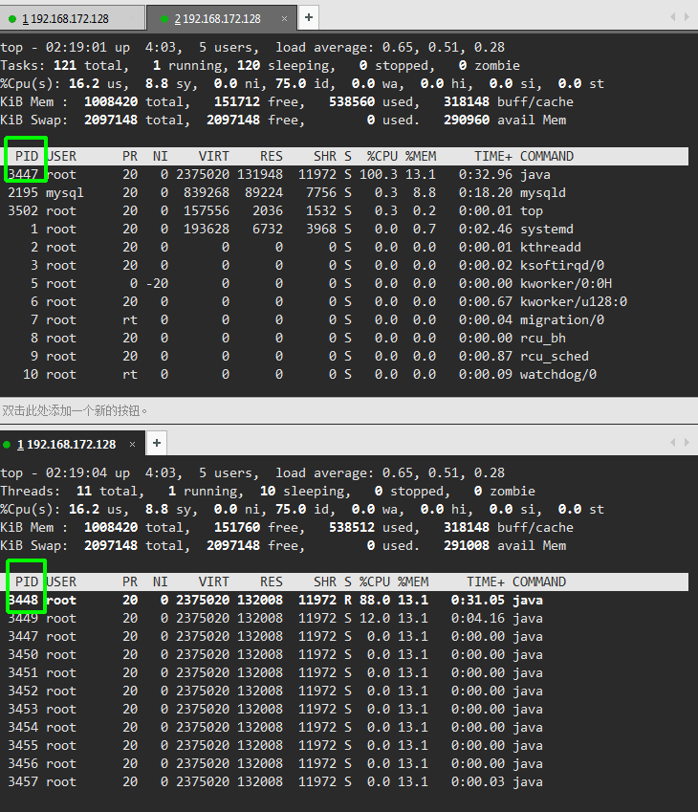Click the rcu_bh command name
698x812 pixels.
click(543, 339)
